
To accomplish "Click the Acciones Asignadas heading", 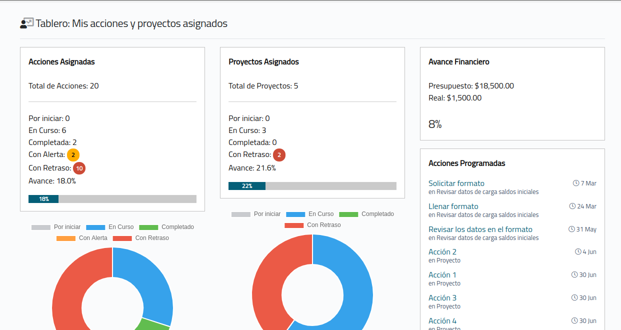I will tap(61, 62).
